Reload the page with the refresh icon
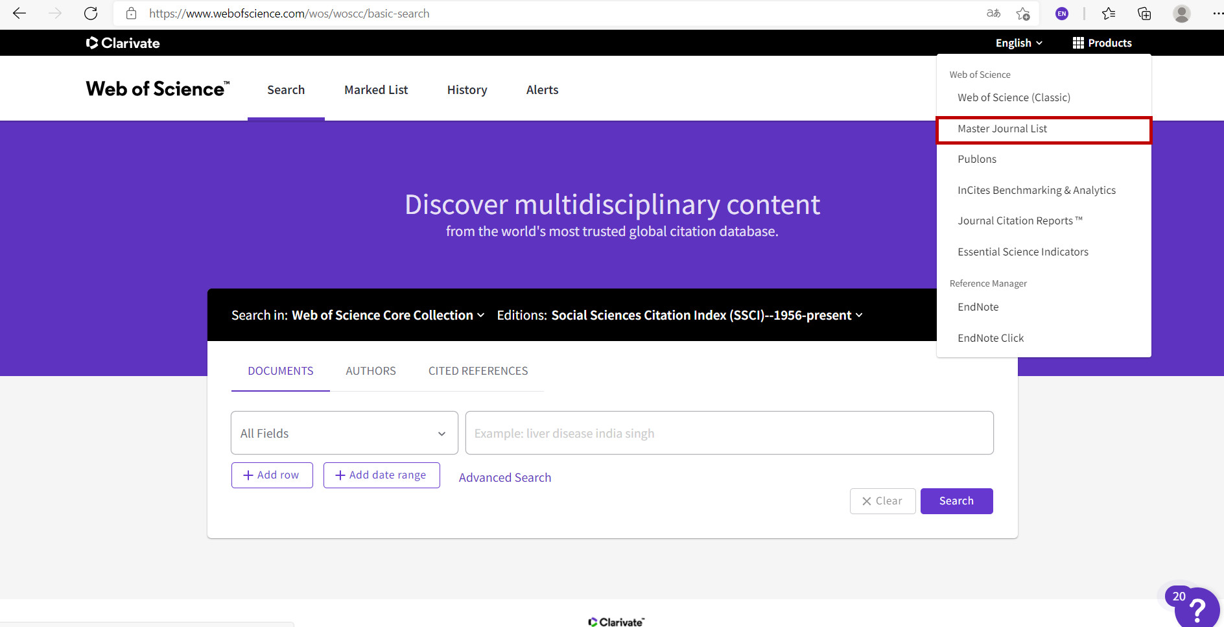This screenshot has width=1224, height=627. (91, 14)
